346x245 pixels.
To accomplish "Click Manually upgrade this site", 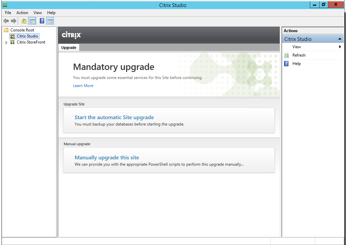I will pos(107,157).
